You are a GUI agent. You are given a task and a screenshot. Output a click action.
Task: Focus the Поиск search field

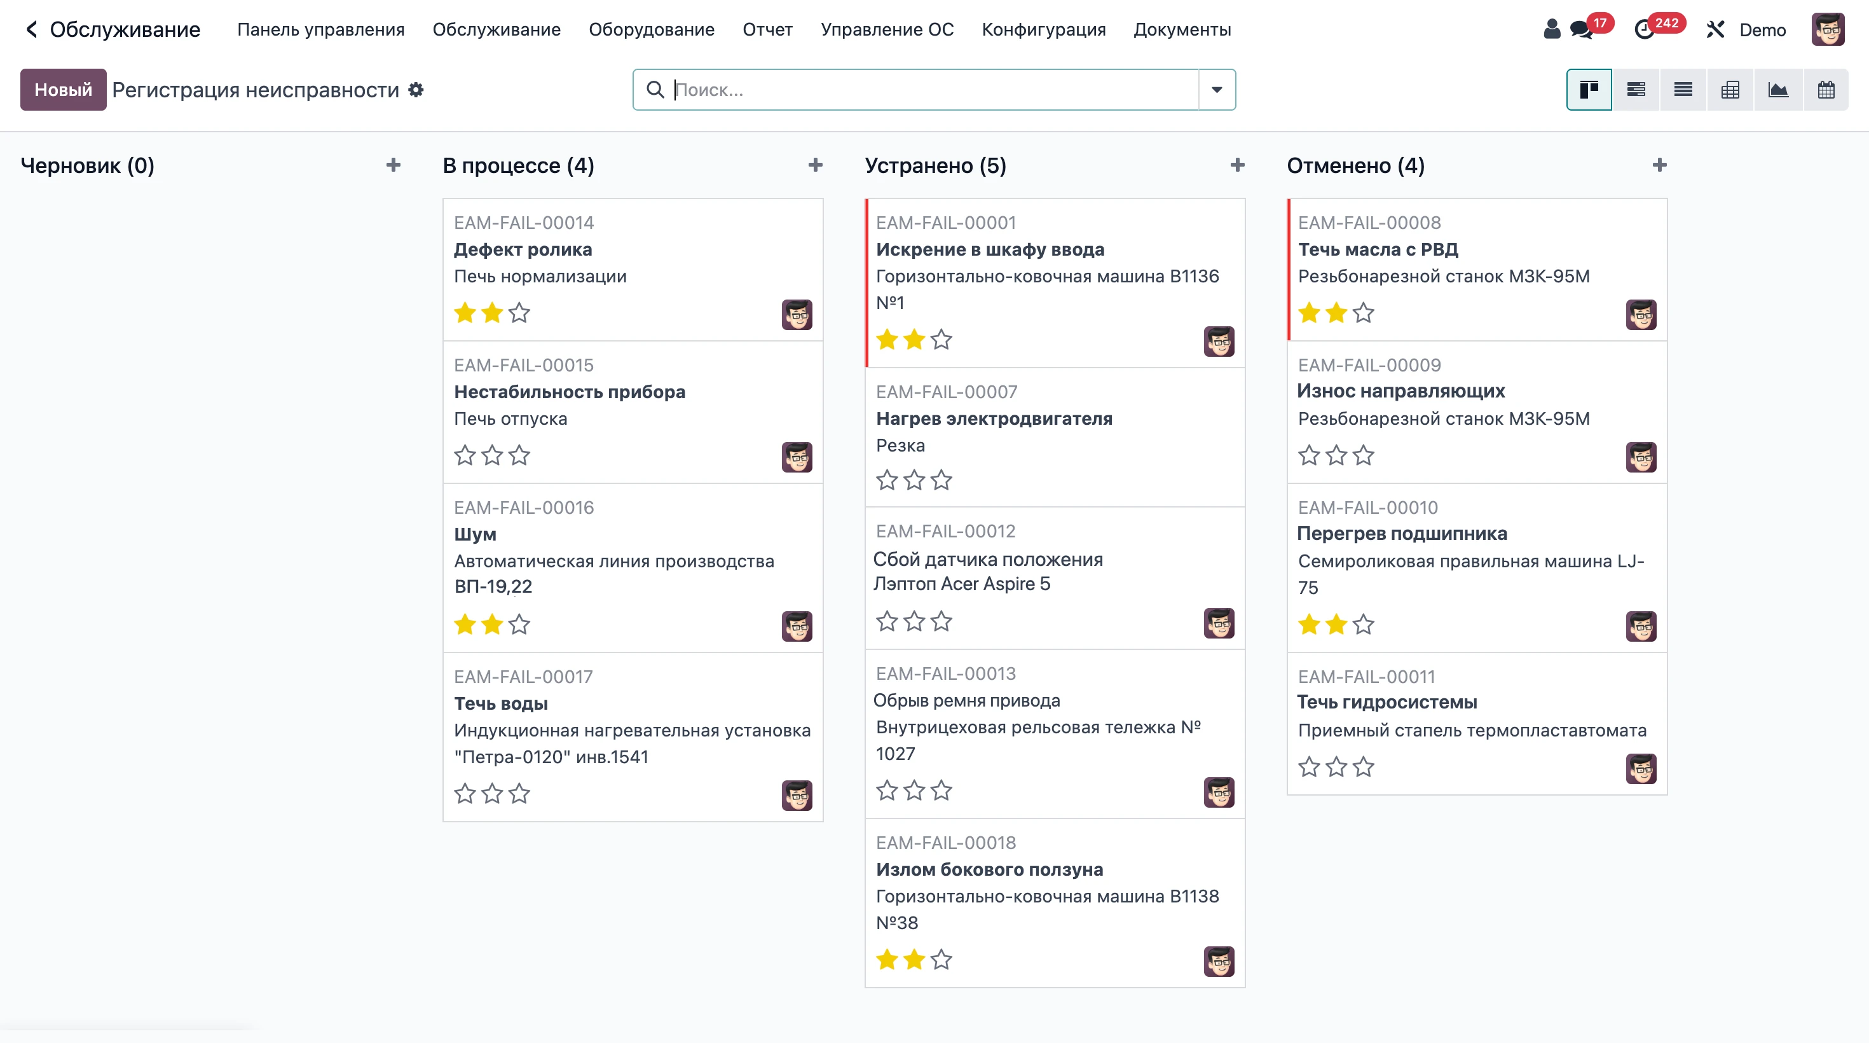click(934, 90)
